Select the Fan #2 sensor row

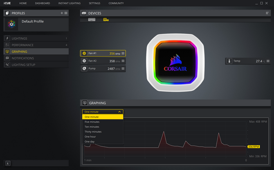tap(103, 61)
